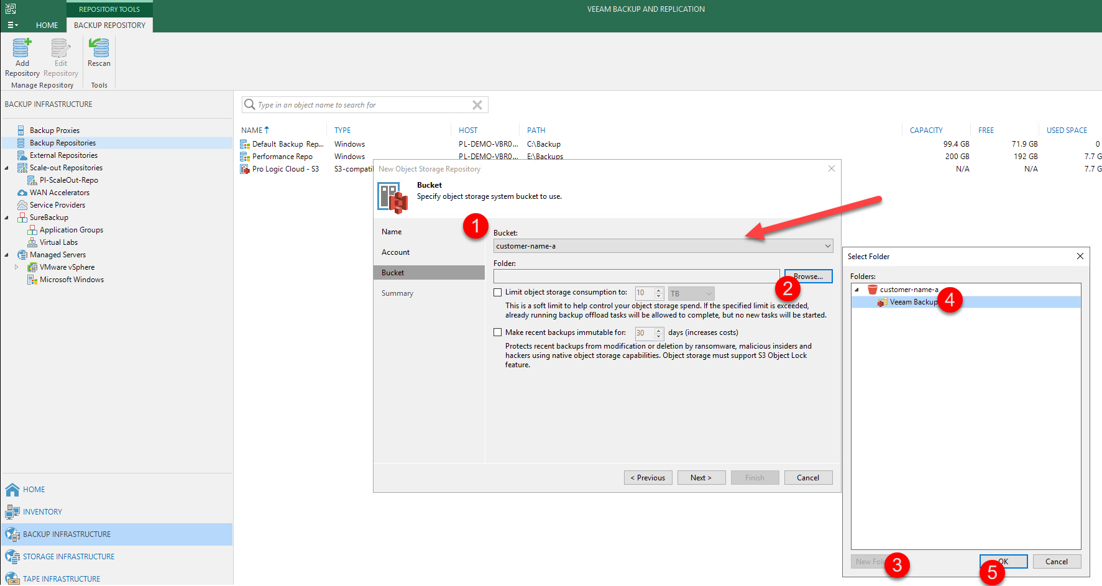
Task: Click OK in Select Folder dialog
Action: pos(1003,562)
